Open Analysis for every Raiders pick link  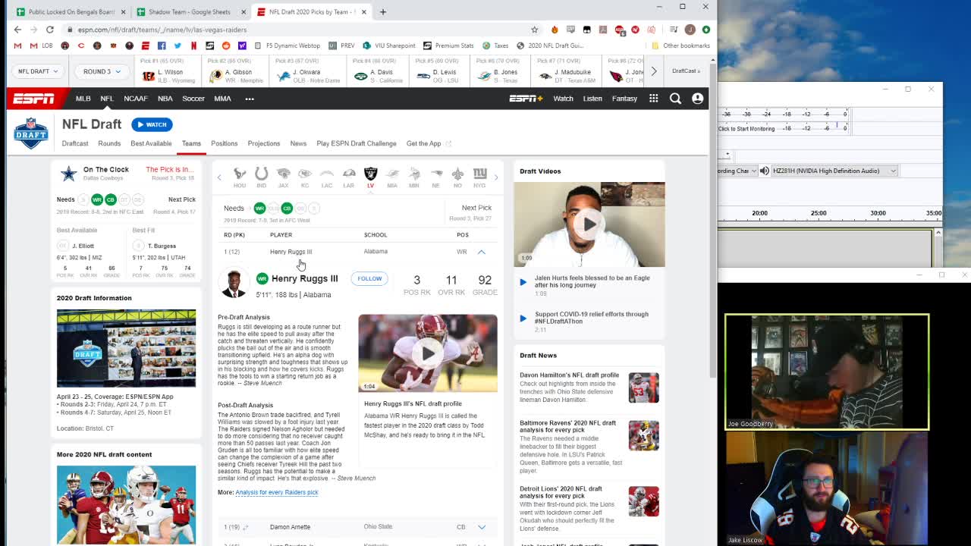tap(277, 492)
